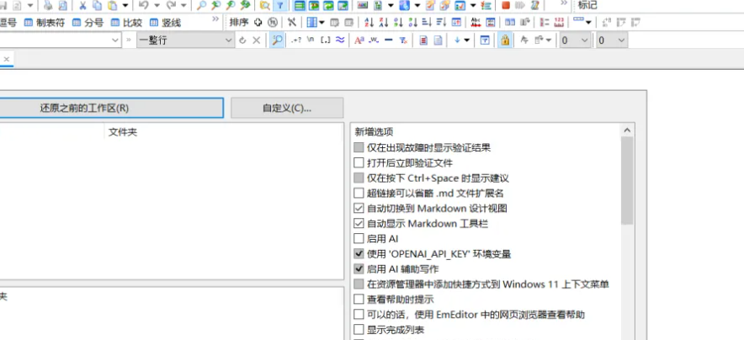Toggle 启用 AI 辅助写作 checkbox
This screenshot has height=340, width=744.
pos(359,268)
